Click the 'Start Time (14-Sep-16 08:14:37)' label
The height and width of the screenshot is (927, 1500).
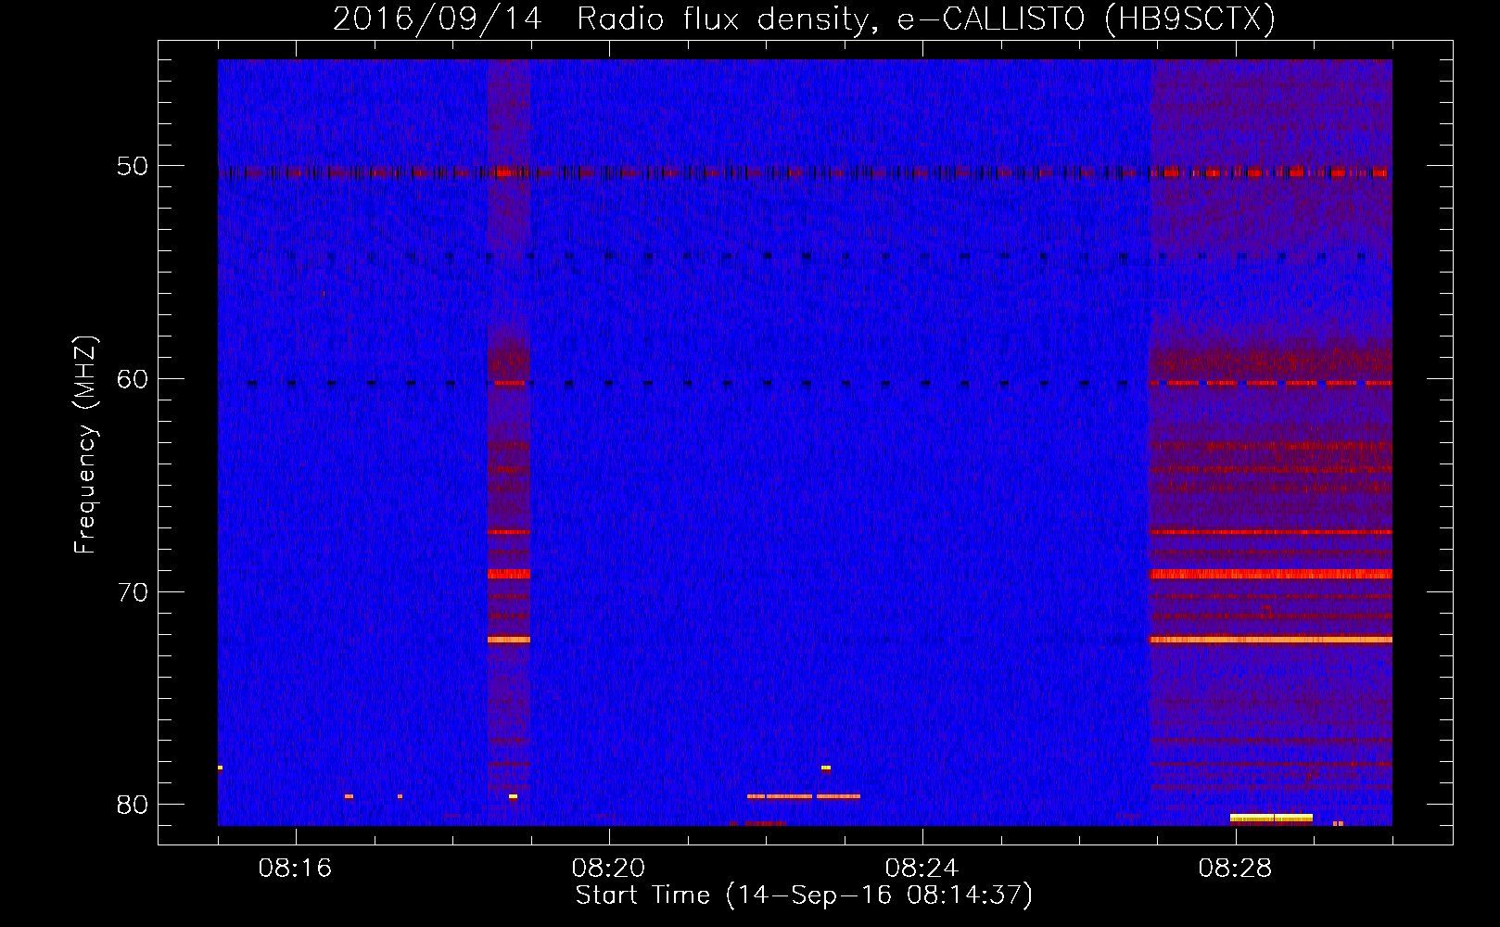(804, 895)
